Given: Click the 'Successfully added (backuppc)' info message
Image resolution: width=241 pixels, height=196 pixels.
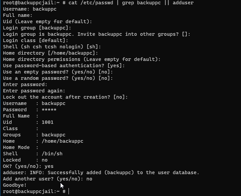Looking at the screenshot, I should pyautogui.click(x=101, y=172).
